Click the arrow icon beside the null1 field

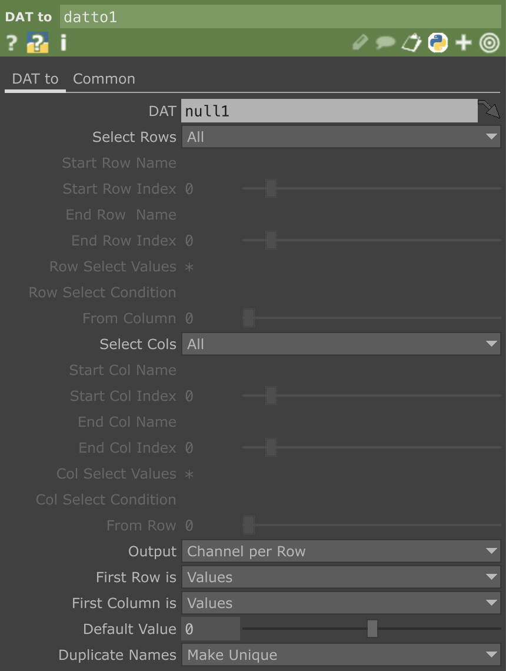[x=489, y=109]
